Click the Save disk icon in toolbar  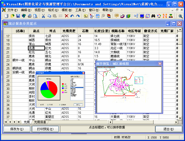tap(18, 16)
